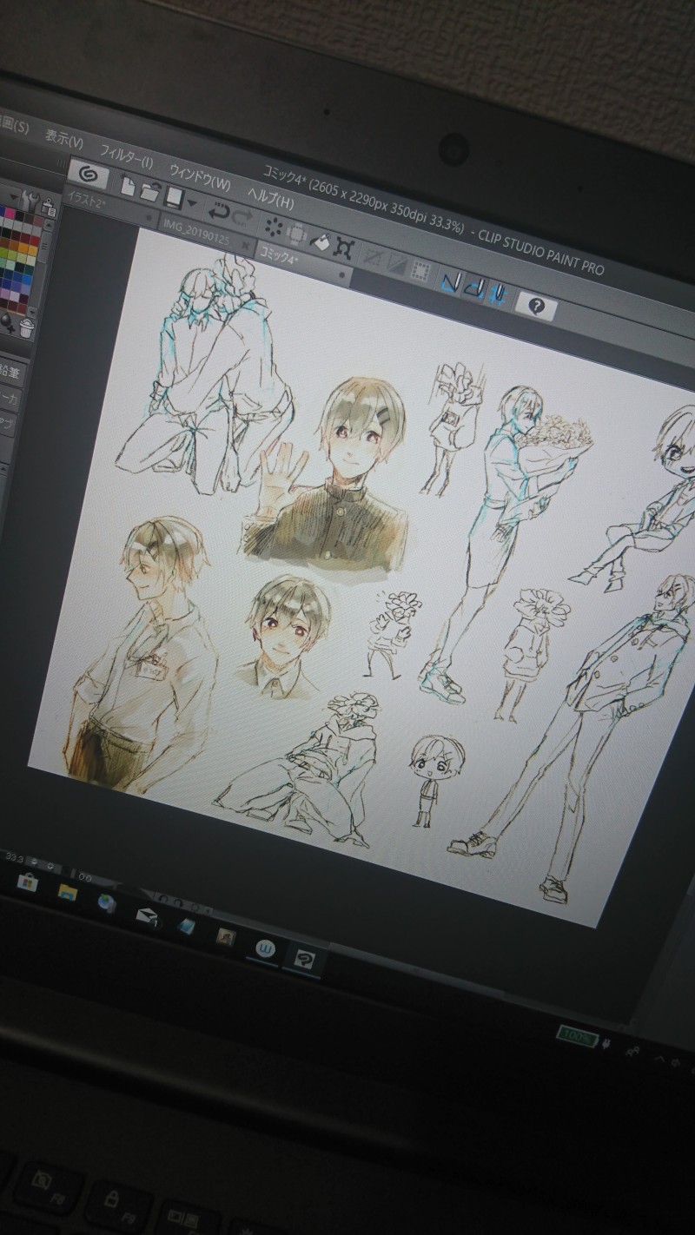Click the color set clipboard list icon
The image size is (695, 1235).
[x=50, y=208]
